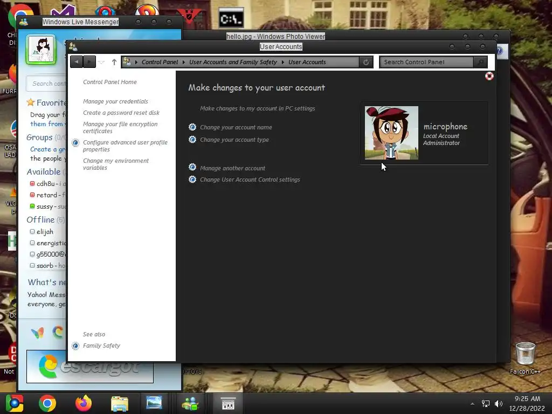Click network icon in system tray
The width and height of the screenshot is (552, 414).
pos(486,404)
